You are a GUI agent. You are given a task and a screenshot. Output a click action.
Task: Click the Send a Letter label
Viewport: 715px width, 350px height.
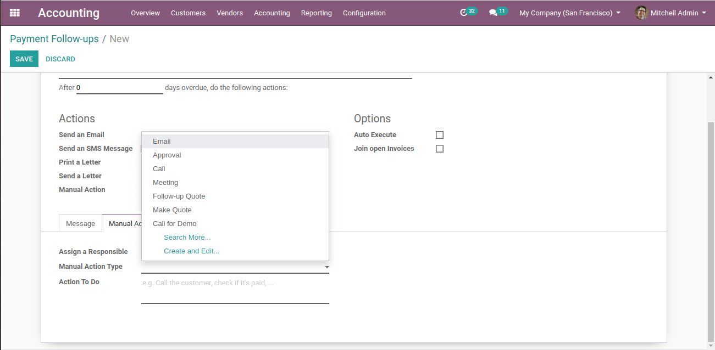point(80,176)
